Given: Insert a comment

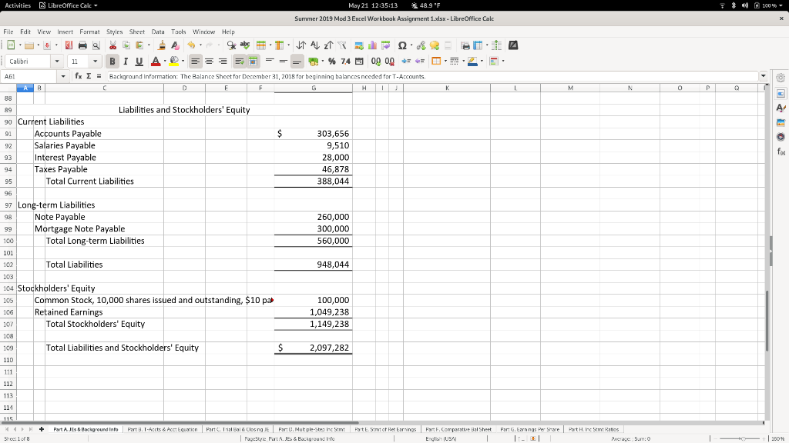Looking at the screenshot, I should (435, 45).
